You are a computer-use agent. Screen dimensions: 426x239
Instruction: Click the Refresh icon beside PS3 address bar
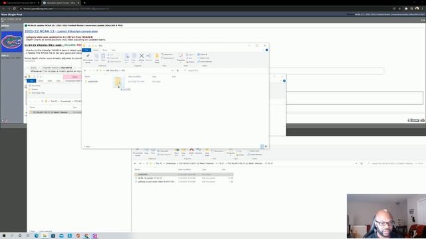[x=178, y=70]
